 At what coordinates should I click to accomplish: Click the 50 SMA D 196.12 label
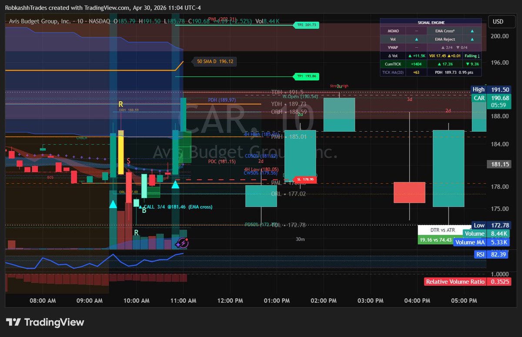pyautogui.click(x=215, y=62)
